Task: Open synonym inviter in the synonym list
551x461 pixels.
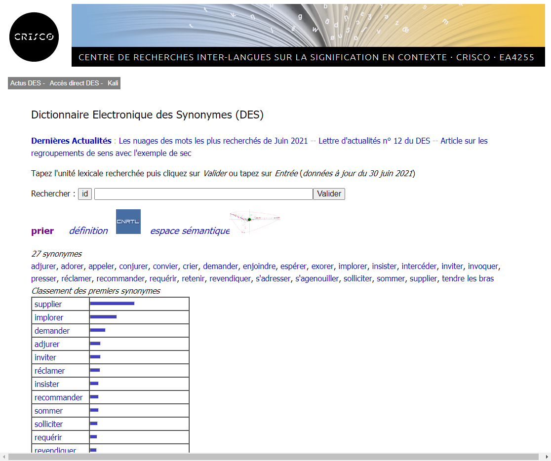Action: [452, 267]
